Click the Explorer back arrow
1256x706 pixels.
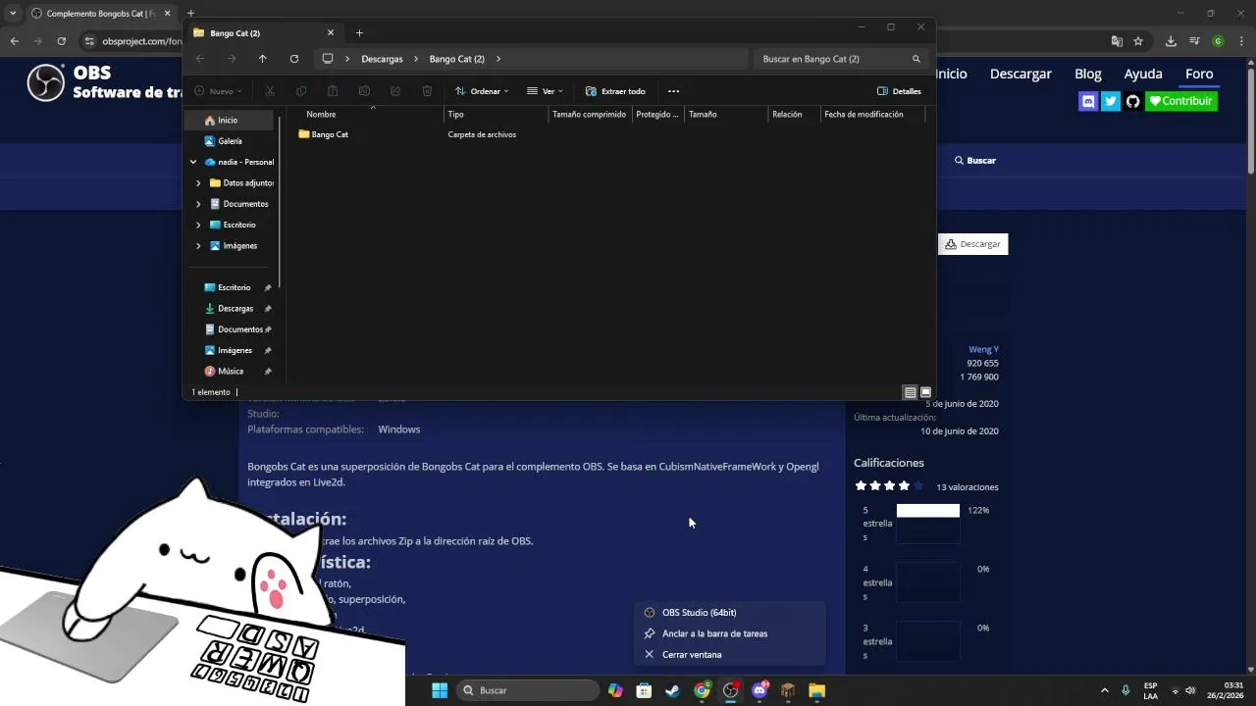[x=200, y=59]
